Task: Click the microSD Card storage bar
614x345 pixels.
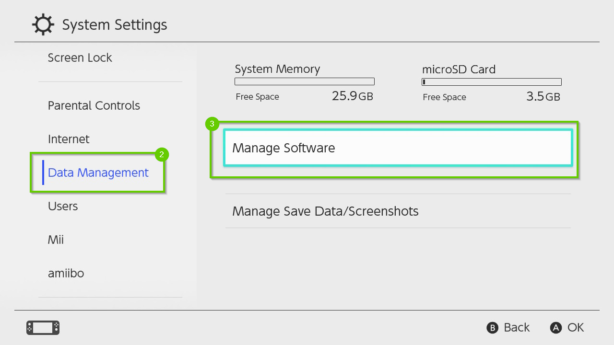Action: pos(491,81)
